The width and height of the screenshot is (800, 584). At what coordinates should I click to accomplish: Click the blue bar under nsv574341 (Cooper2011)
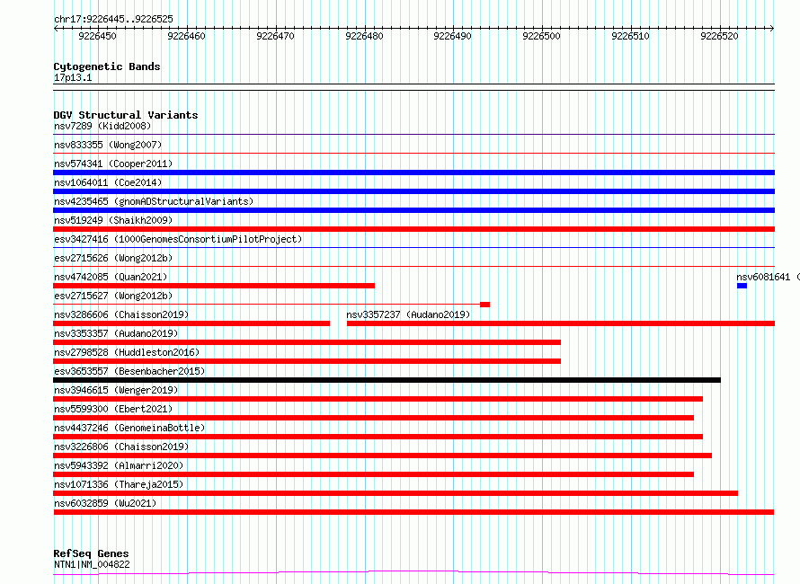point(413,173)
